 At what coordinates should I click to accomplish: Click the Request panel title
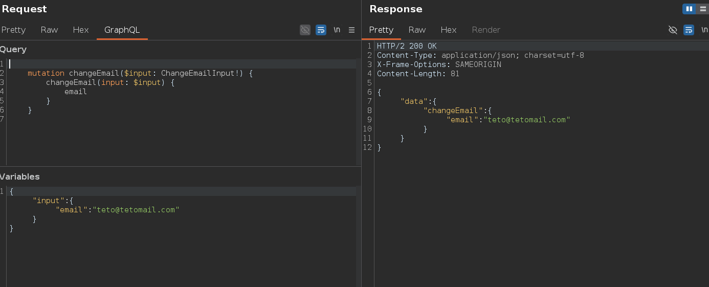24,9
